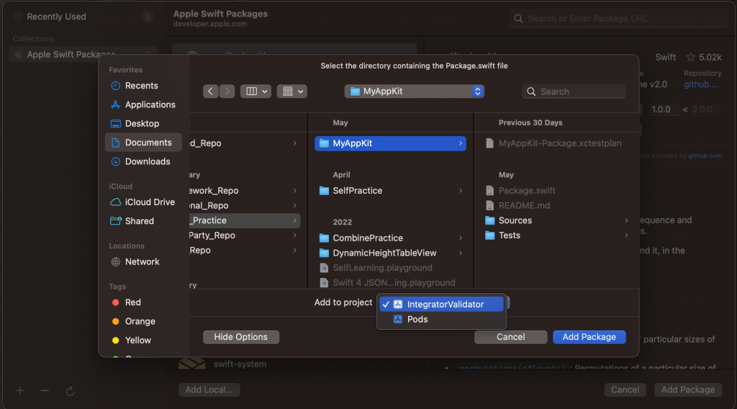Go forward with the right chevron button
The image size is (737, 409).
pos(227,91)
